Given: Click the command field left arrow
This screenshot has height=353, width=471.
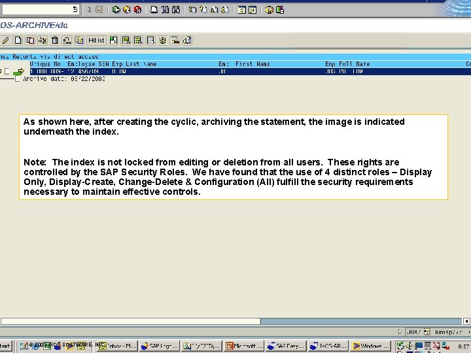Looking at the screenshot, I should [x=88, y=10].
